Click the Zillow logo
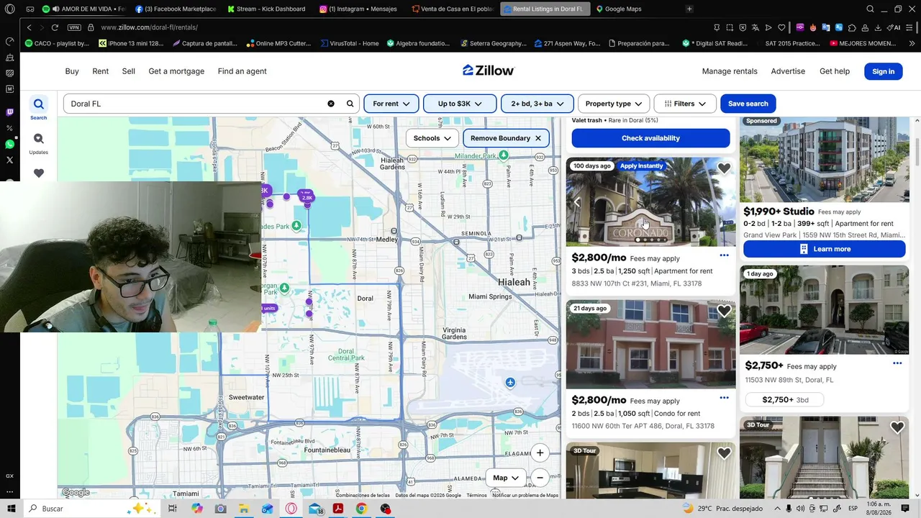921x518 pixels. pyautogui.click(x=489, y=71)
